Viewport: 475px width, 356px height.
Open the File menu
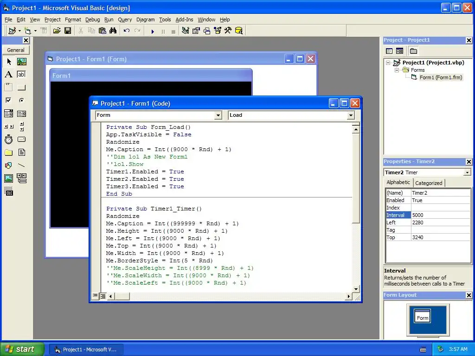tap(8, 19)
